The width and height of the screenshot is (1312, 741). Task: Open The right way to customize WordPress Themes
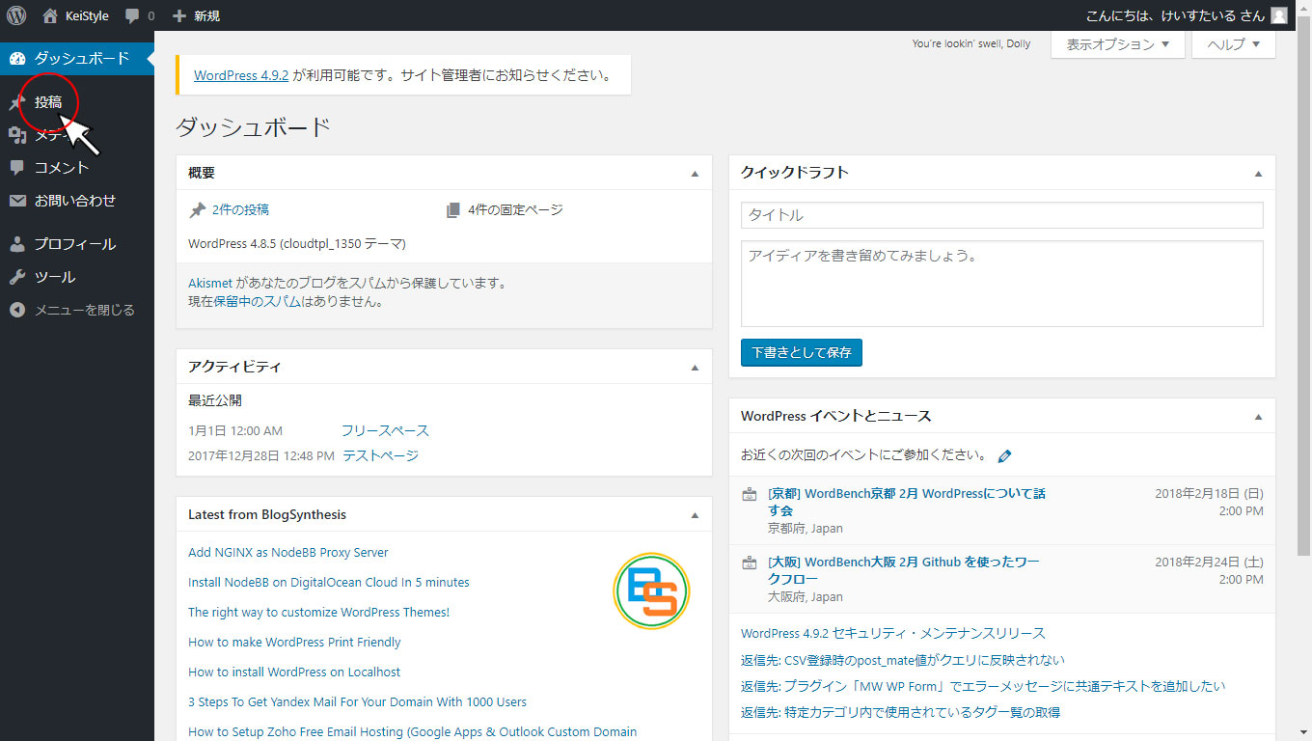point(319,613)
